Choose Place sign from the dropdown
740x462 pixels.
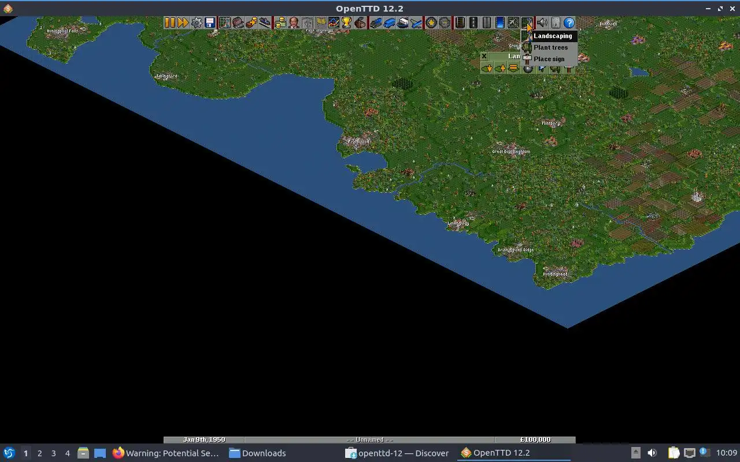tap(549, 59)
